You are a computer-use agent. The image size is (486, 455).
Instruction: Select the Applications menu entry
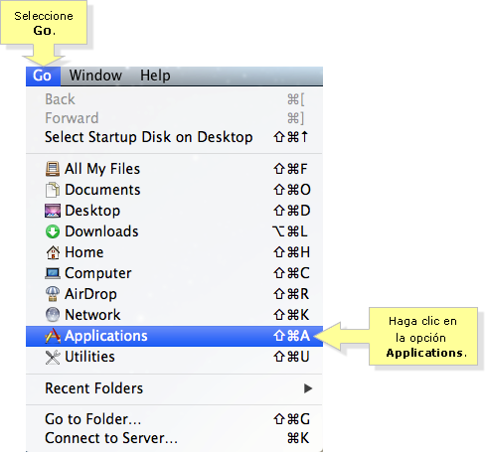(x=174, y=336)
